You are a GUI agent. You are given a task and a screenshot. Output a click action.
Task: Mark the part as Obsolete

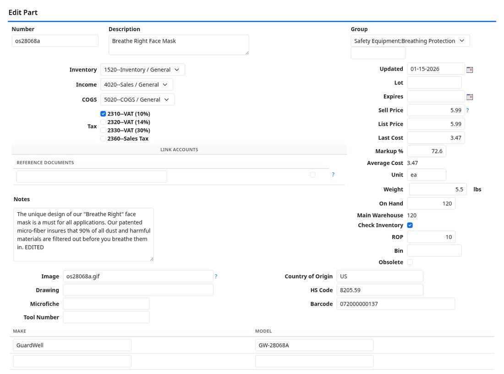tap(410, 262)
